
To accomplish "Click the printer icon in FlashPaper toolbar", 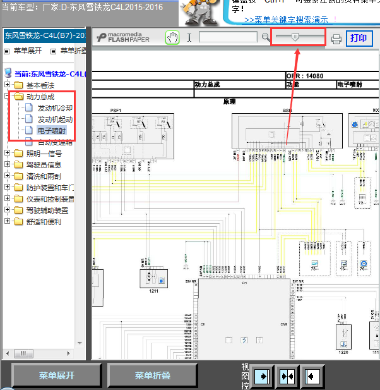I will pyautogui.click(x=336, y=39).
